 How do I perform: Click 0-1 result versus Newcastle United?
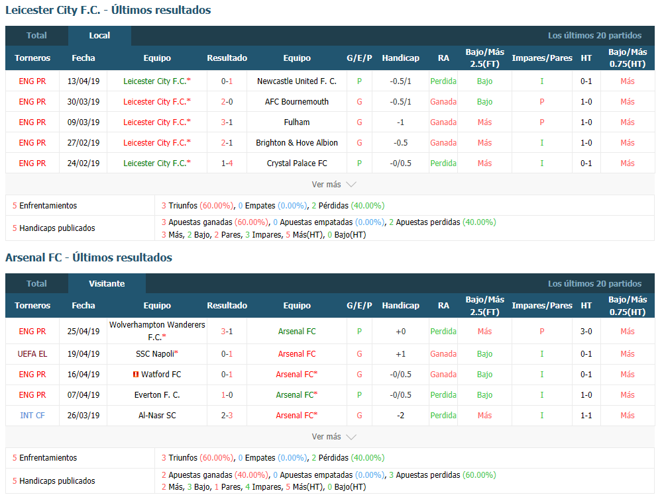click(x=227, y=81)
